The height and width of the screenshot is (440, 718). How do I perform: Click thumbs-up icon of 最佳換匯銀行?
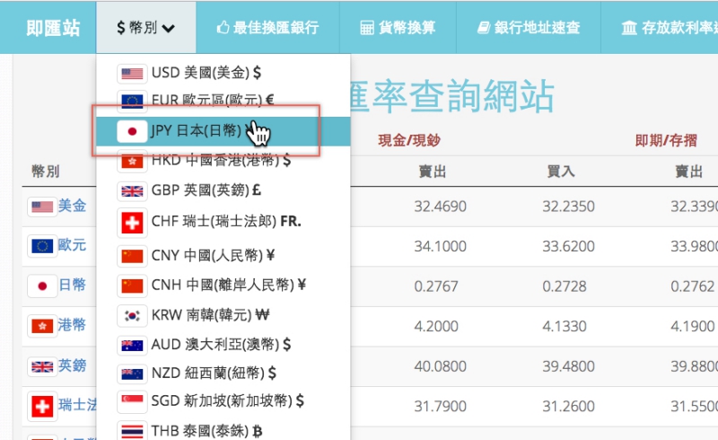pos(223,28)
